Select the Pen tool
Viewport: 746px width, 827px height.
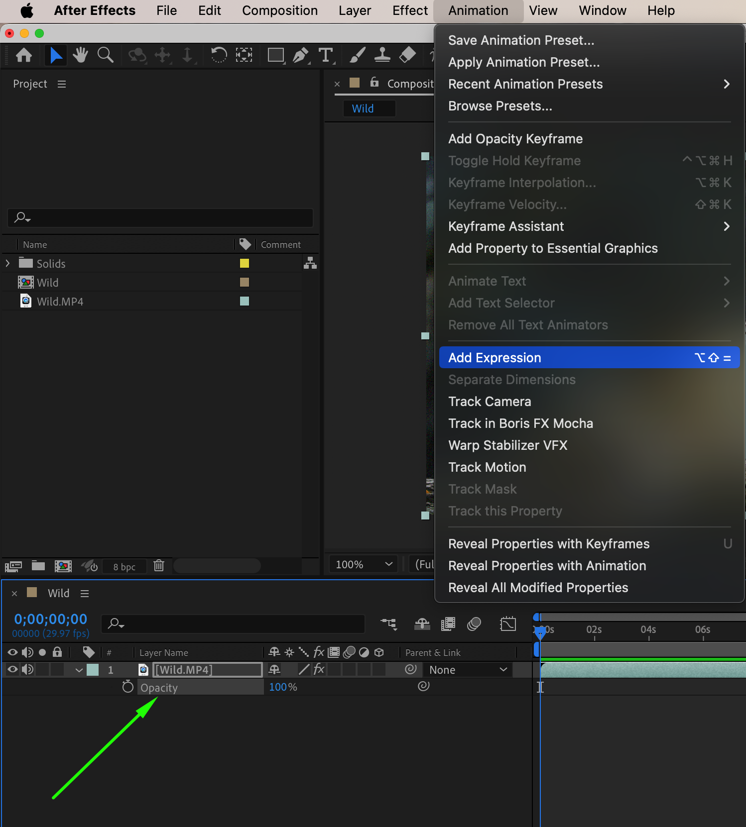pos(300,55)
